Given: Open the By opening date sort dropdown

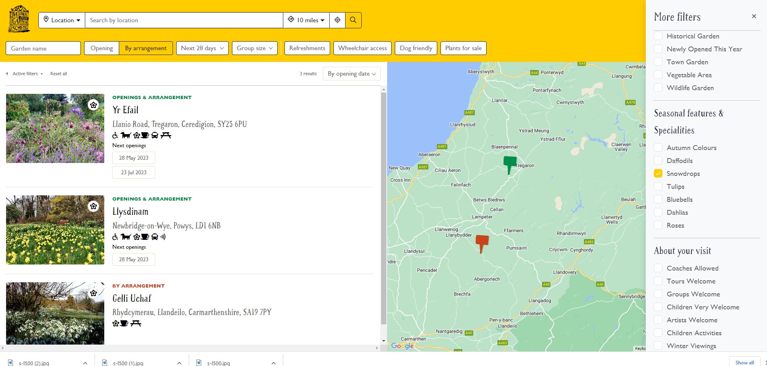Looking at the screenshot, I should coord(351,74).
